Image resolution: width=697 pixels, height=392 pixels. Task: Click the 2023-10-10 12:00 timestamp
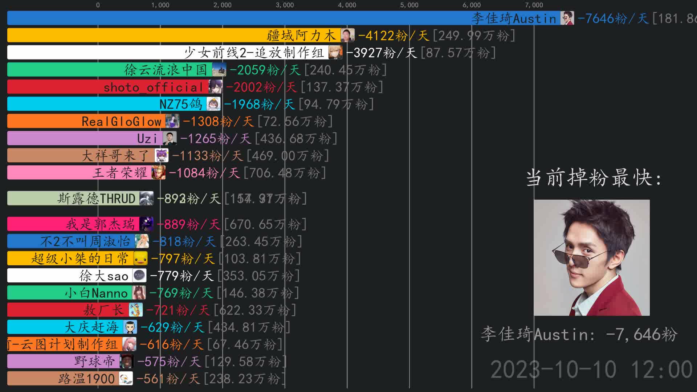coord(591,369)
